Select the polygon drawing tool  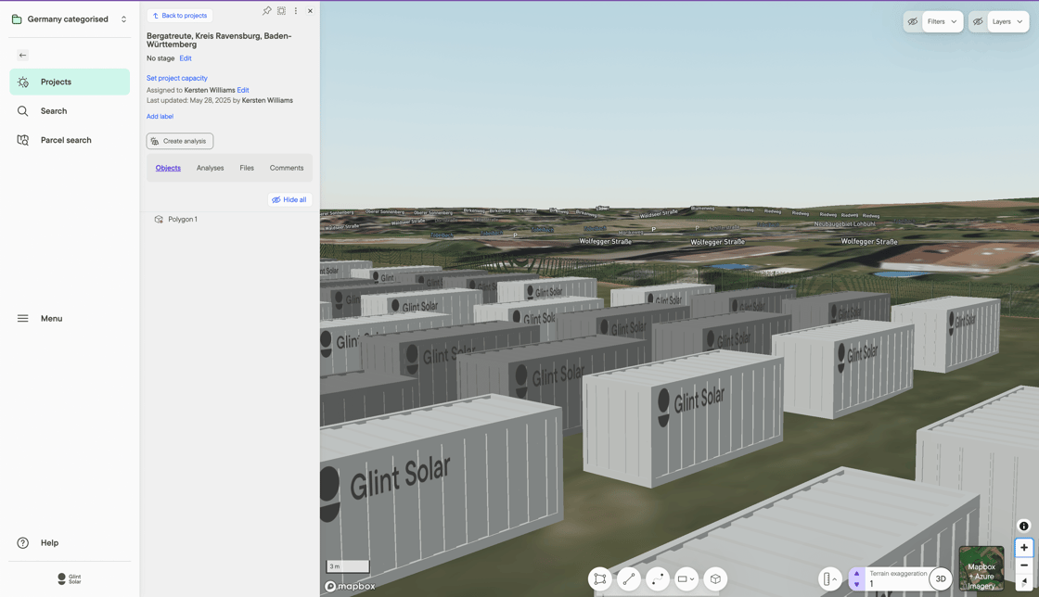(599, 579)
